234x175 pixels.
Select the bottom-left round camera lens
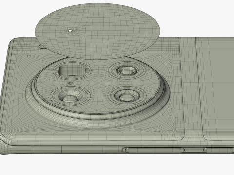pyautogui.click(x=70, y=97)
